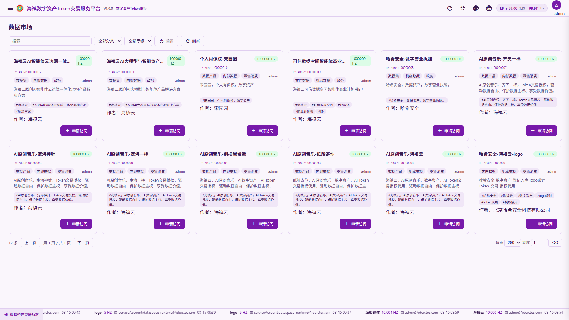
Task: Click the #商业计划书 tag
Action: pyautogui.click(x=304, y=112)
